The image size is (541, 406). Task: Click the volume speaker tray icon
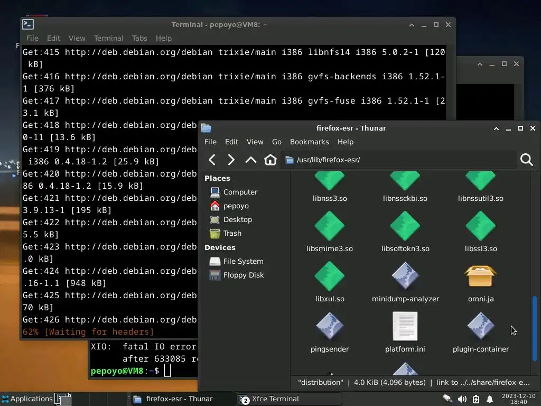tap(462, 399)
